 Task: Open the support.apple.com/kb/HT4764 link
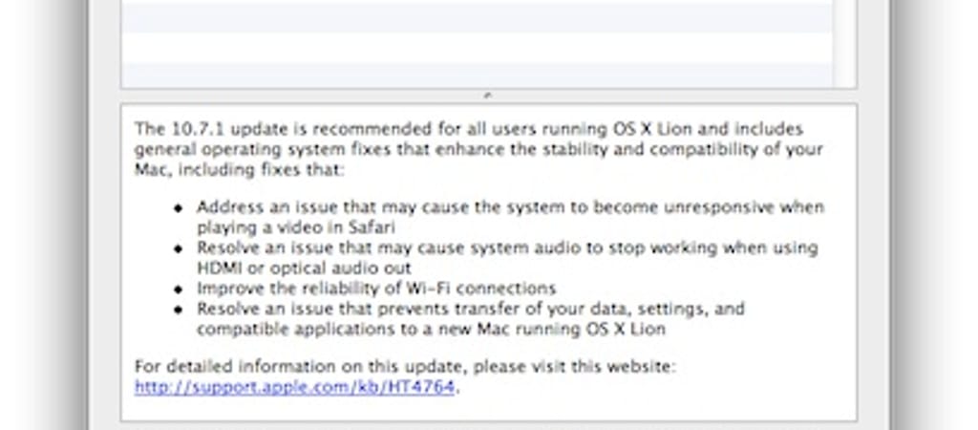point(295,387)
